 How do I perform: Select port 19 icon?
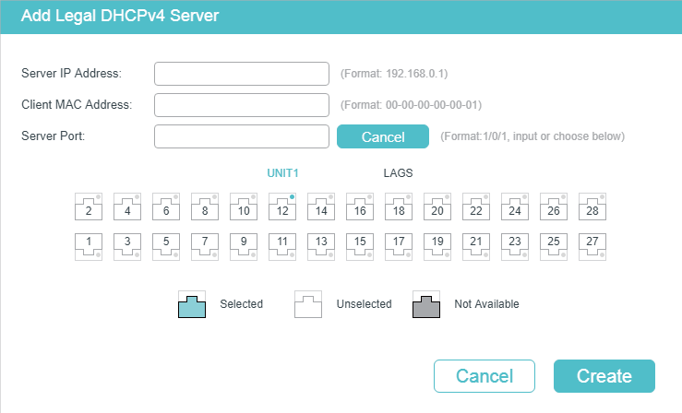pos(437,247)
